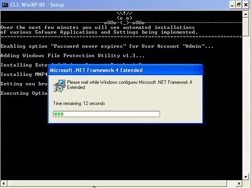251x188 pixels.
Task: Click the vertical scrollbar thumb
Action: (x=246, y=27)
